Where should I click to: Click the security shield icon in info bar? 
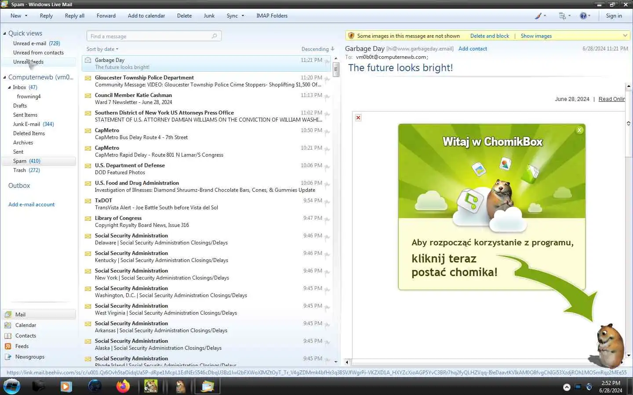[351, 36]
